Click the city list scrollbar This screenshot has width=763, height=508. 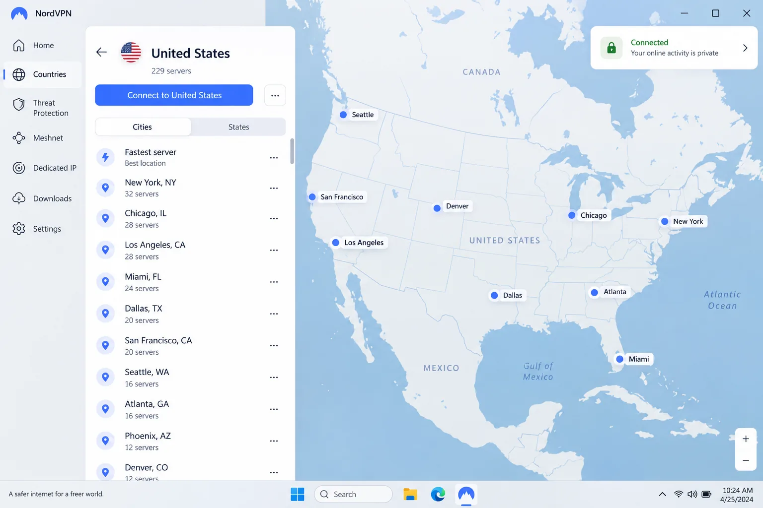(292, 151)
